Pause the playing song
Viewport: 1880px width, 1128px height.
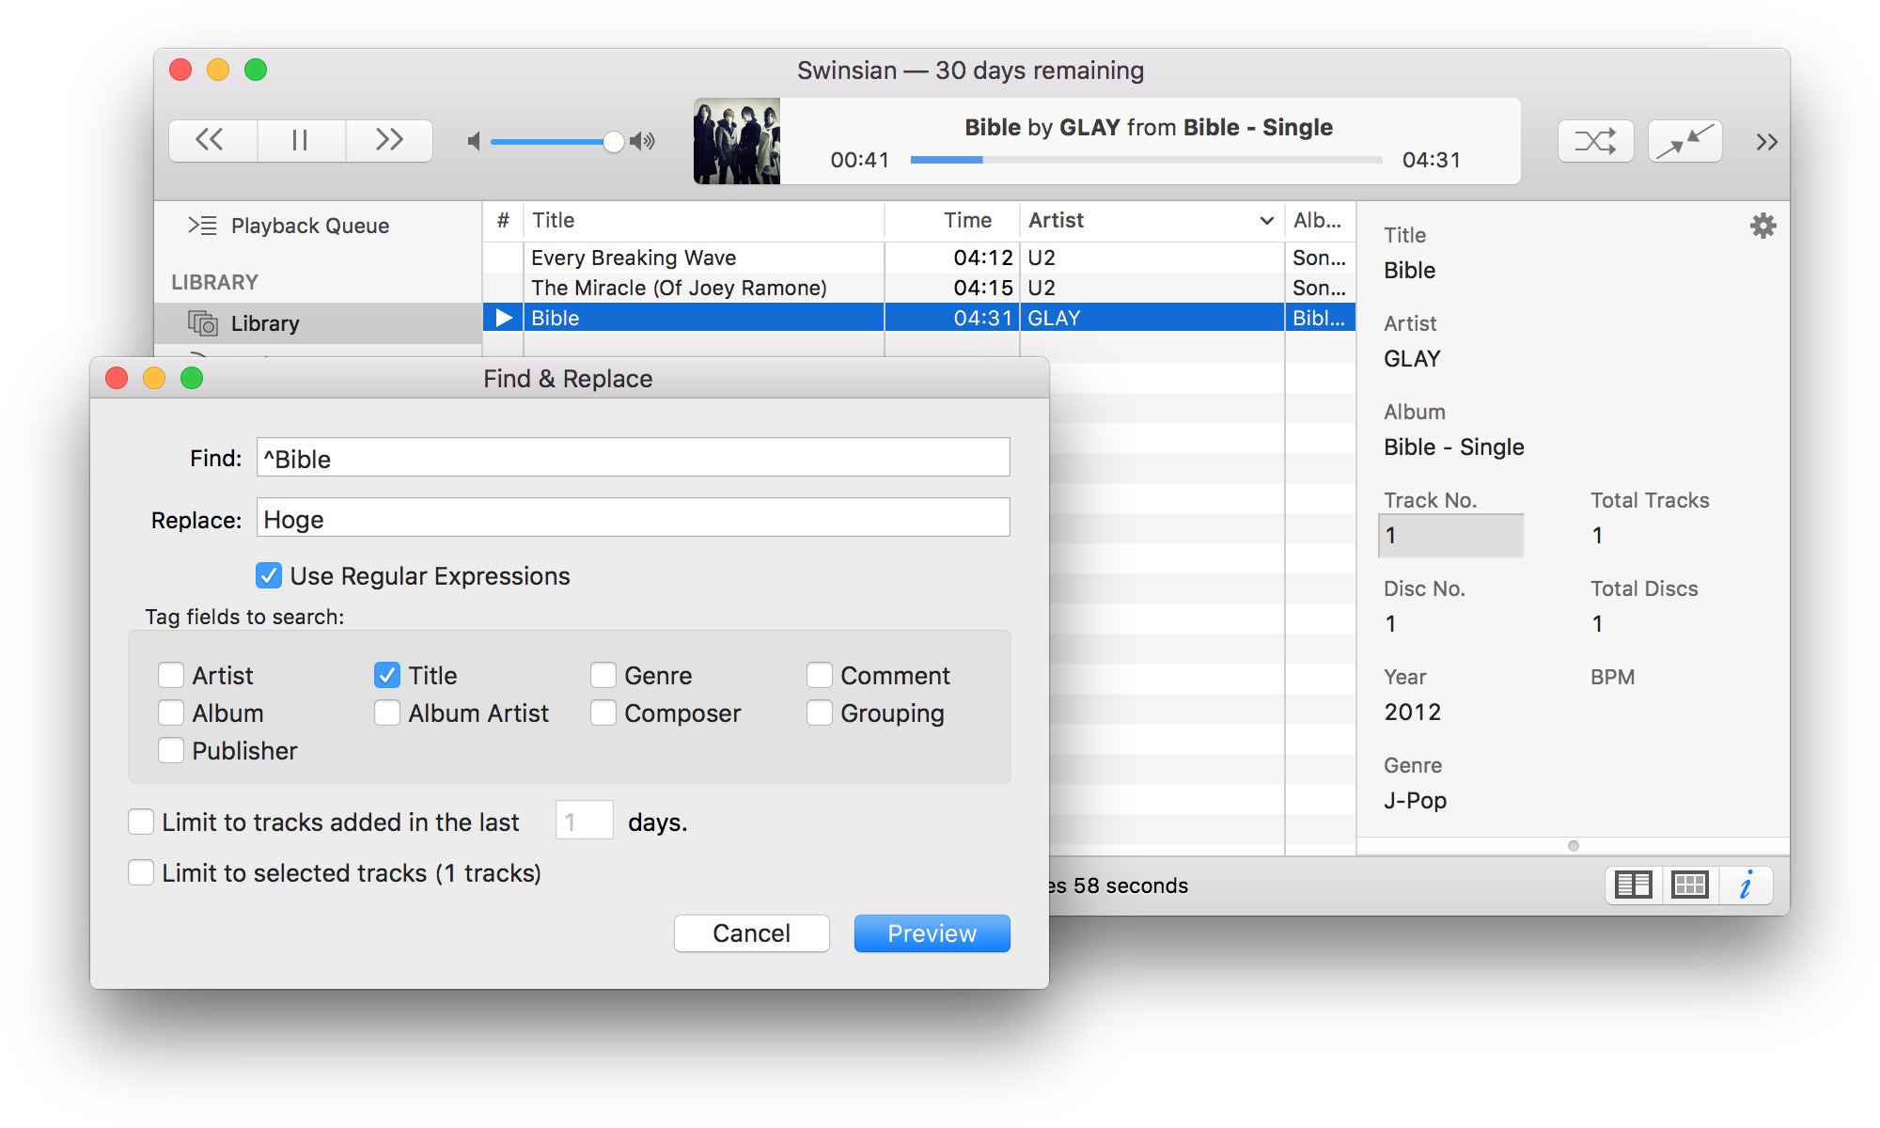pos(300,141)
